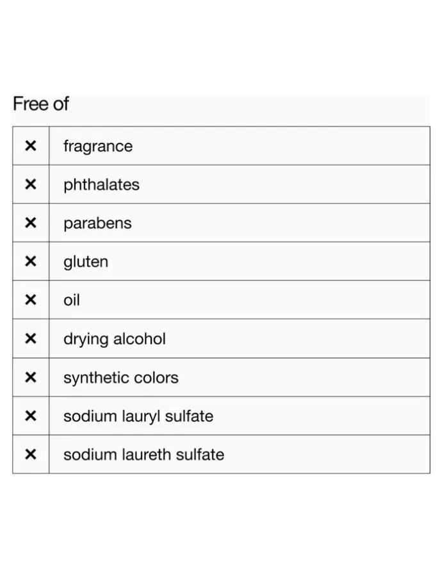Click the Free of heading
The image size is (442, 570).
(41, 104)
